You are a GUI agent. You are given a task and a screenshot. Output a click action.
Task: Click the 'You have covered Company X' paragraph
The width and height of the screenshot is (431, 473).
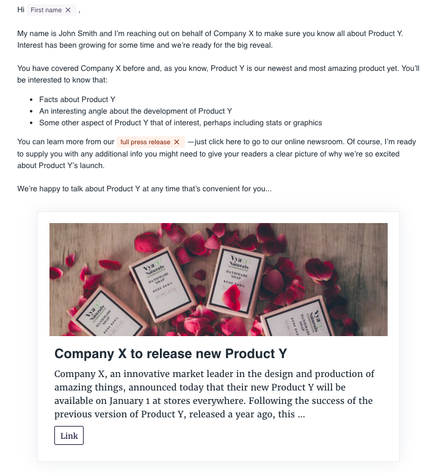tap(218, 68)
